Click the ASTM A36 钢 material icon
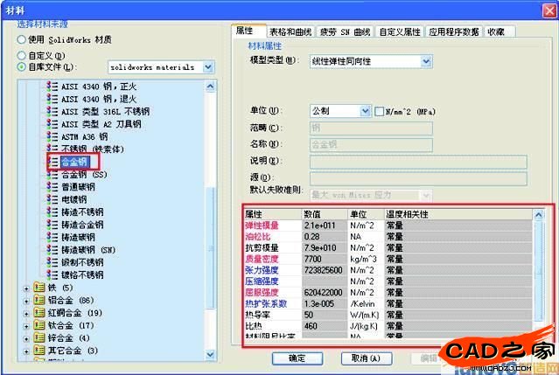Screen dimensions: 559x375 point(53,136)
